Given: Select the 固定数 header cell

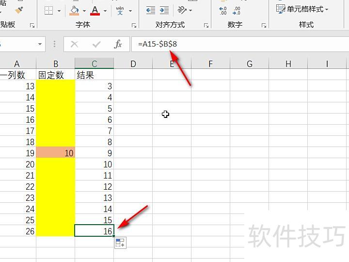Looking at the screenshot, I should [x=55, y=75].
